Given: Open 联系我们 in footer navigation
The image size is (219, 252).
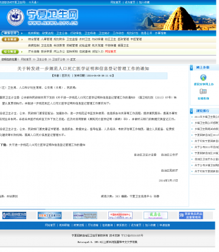Looking at the screenshot, I should click(122, 225).
